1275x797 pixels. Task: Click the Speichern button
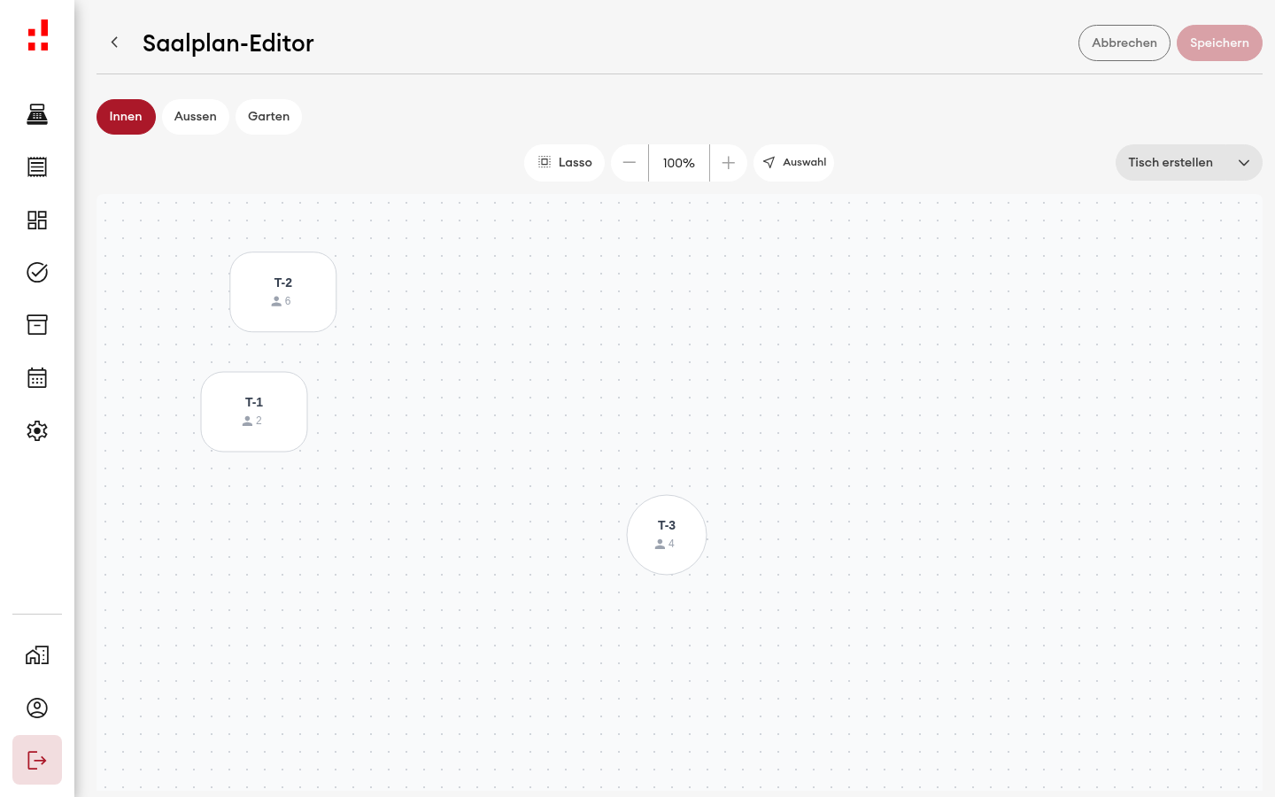coord(1219,43)
